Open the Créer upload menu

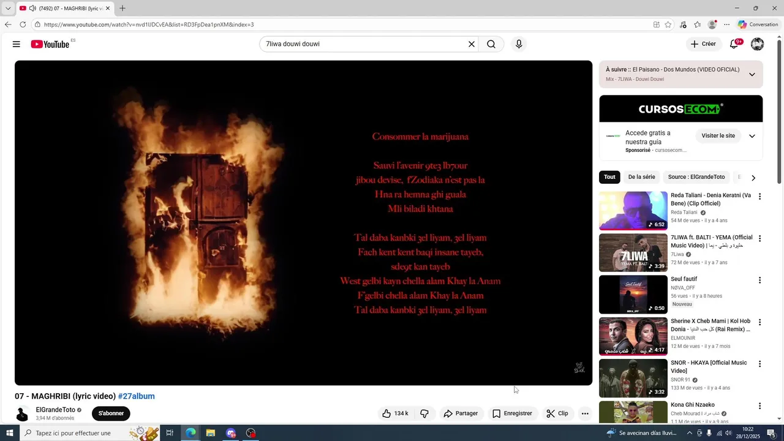(x=703, y=44)
